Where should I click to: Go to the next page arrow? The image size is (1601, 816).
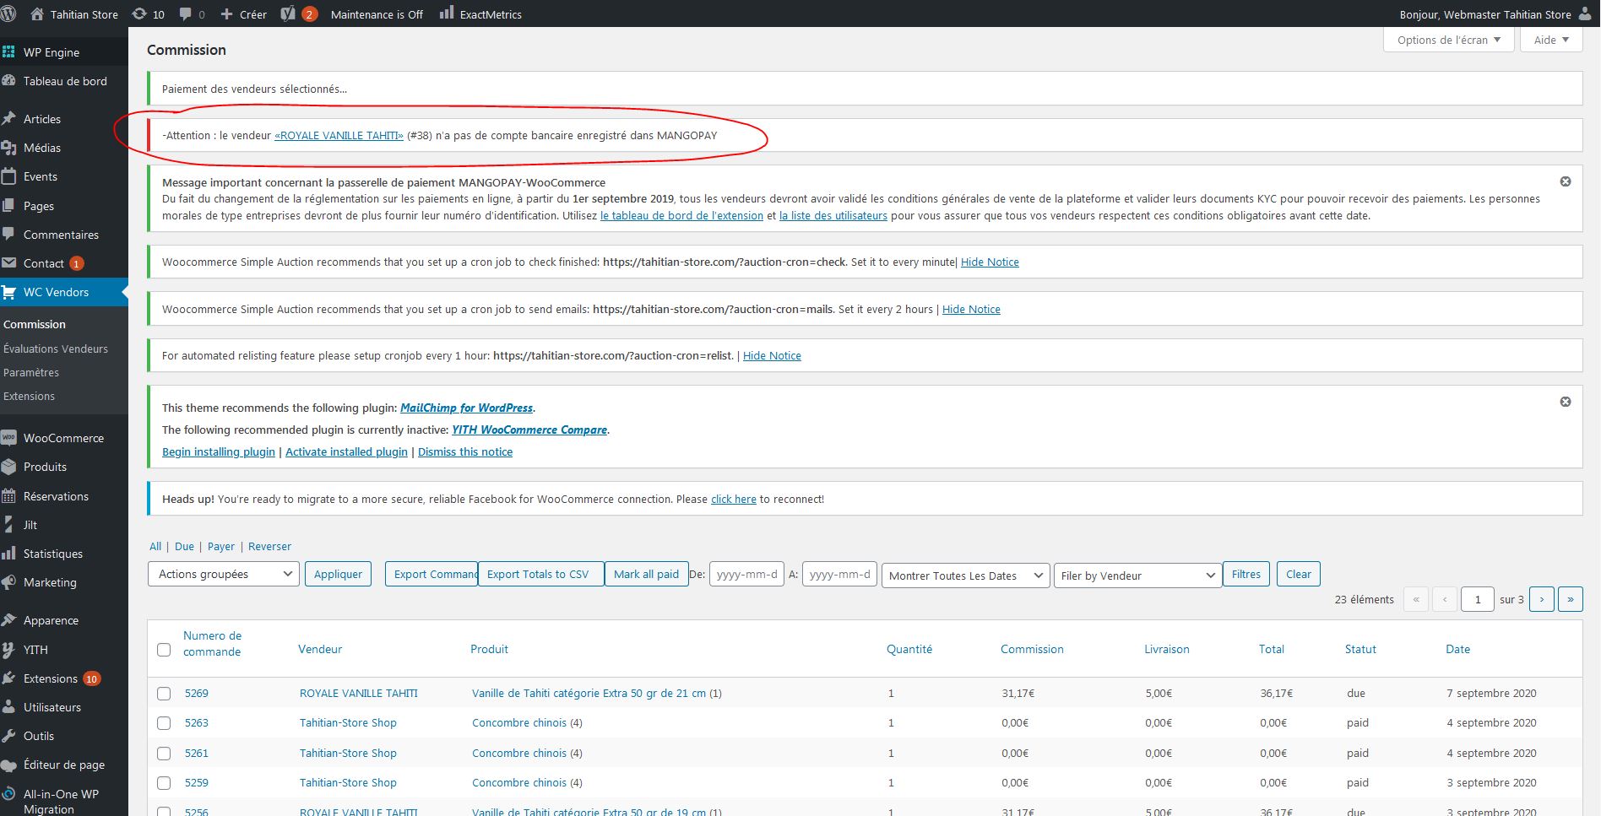[1542, 599]
